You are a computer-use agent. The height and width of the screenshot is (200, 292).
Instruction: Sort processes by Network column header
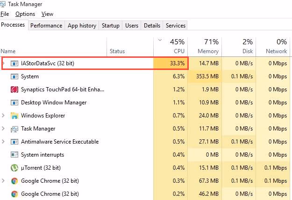tap(276, 46)
